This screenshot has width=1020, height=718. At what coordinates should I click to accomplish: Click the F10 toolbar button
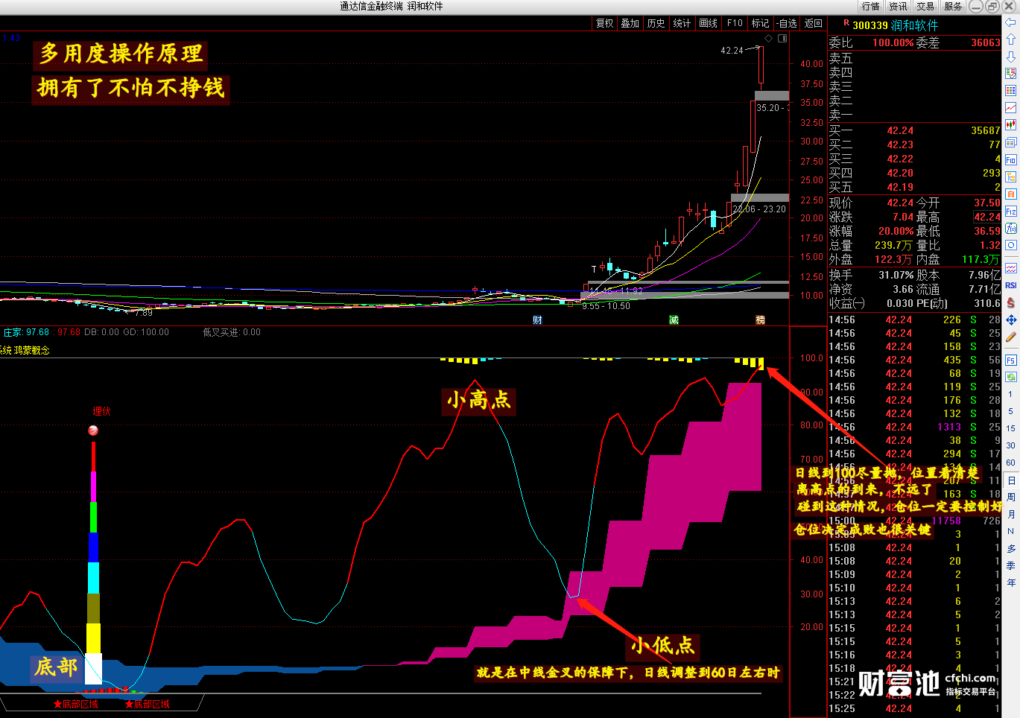click(735, 23)
